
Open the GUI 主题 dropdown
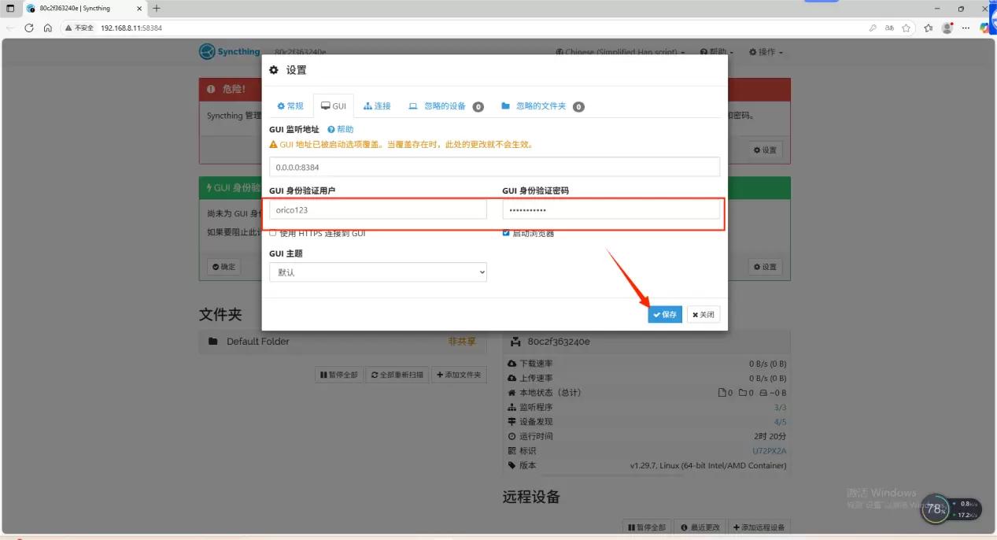pos(378,272)
